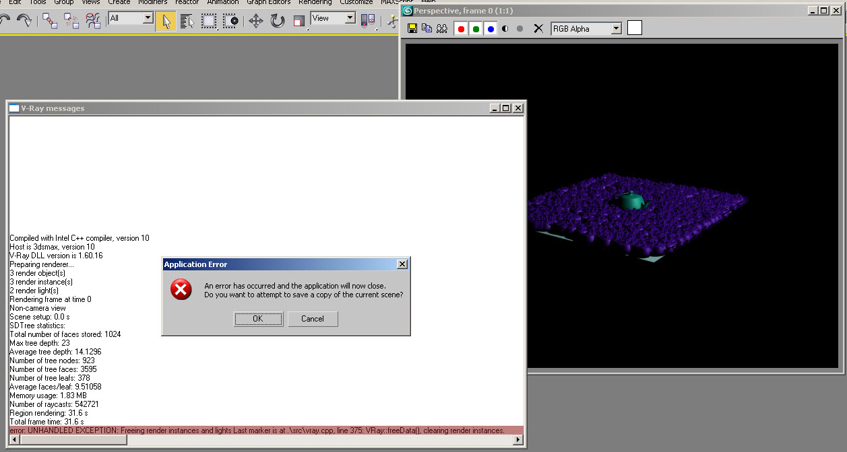Toggle the blue channel in the render window
847x452 pixels.
491,29
